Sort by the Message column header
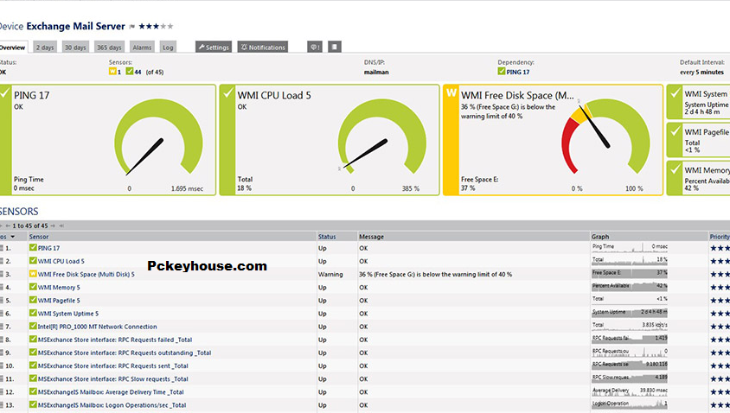 tap(371, 237)
